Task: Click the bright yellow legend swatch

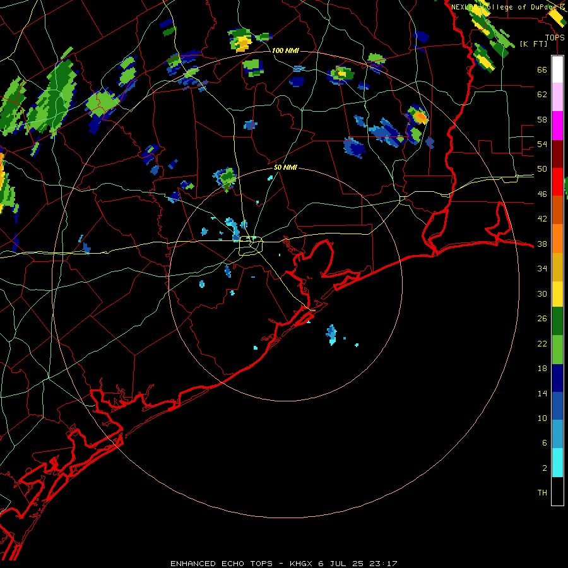Action: 557,294
